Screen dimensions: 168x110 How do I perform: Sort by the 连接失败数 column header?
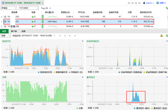[114, 12]
